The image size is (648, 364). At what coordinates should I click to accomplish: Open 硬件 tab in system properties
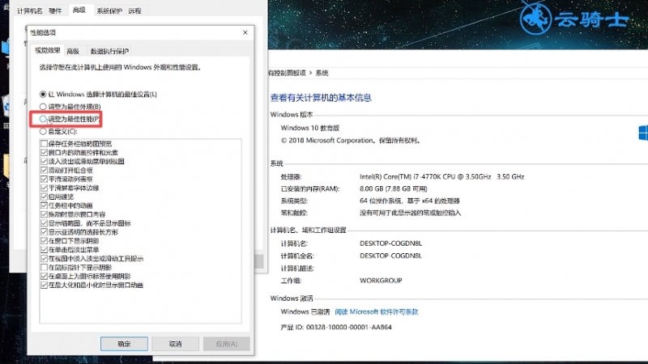click(x=55, y=11)
